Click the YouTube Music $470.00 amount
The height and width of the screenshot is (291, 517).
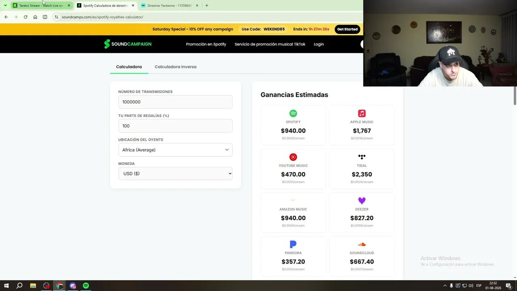tap(293, 175)
